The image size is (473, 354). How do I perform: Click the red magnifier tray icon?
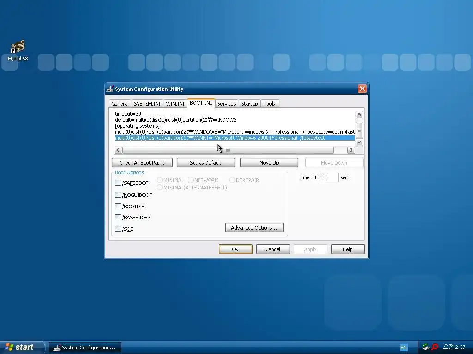coord(435,347)
